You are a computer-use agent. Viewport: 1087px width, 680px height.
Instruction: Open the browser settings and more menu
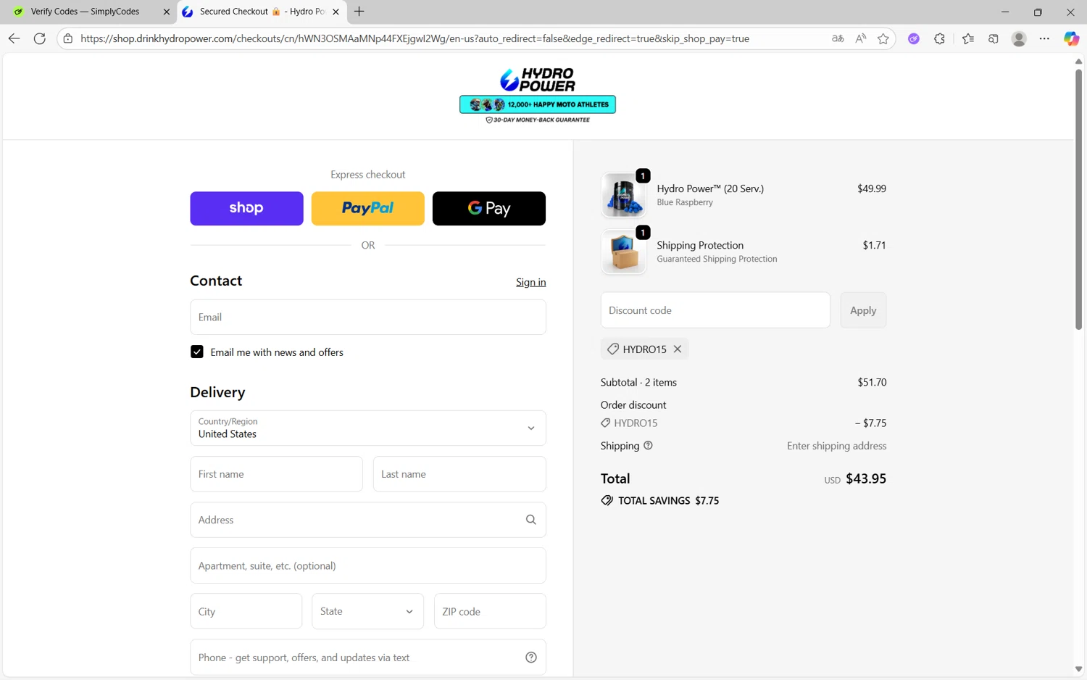(x=1044, y=38)
